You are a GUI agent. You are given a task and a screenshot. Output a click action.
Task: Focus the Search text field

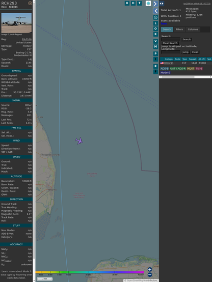click(171, 39)
